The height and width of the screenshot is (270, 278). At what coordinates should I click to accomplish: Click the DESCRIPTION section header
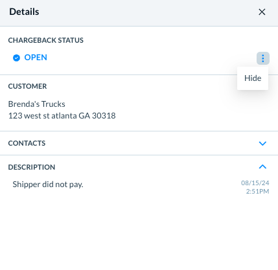coord(32,167)
